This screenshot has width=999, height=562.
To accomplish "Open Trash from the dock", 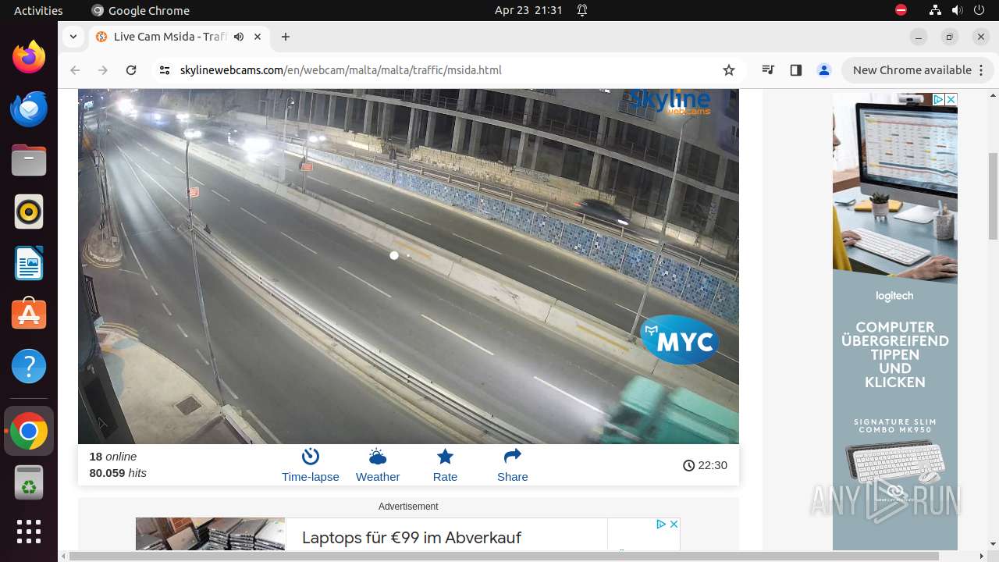I will click(x=29, y=482).
